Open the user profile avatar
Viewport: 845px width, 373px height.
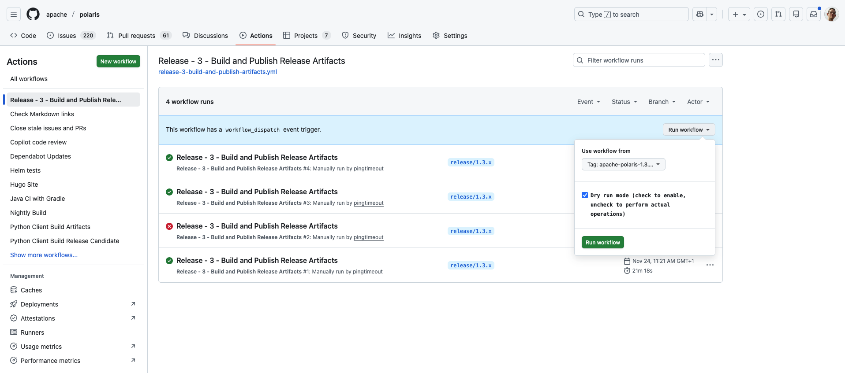pyautogui.click(x=832, y=15)
